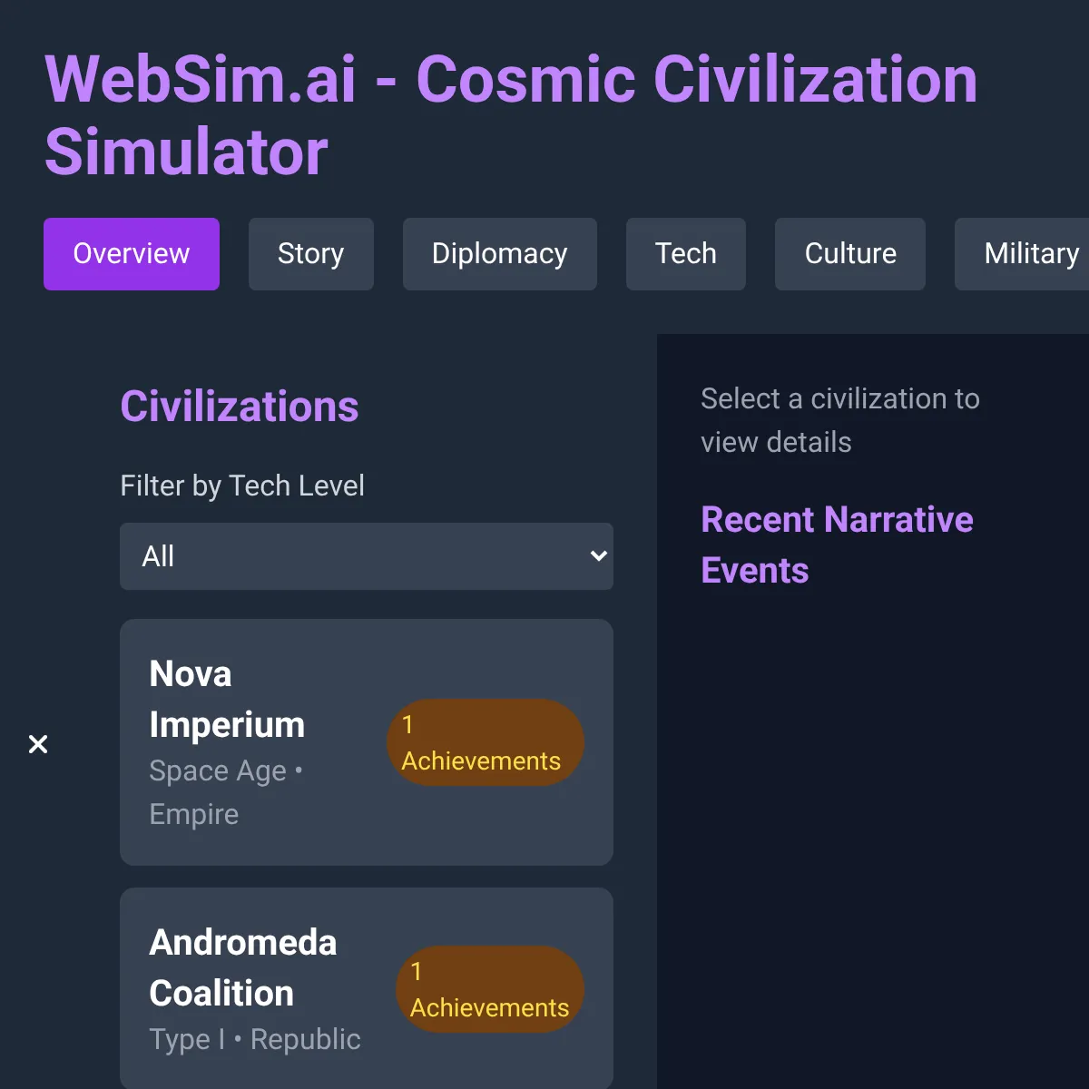The width and height of the screenshot is (1089, 1089).
Task: Go to the Diplomacy tab
Action: tap(500, 254)
